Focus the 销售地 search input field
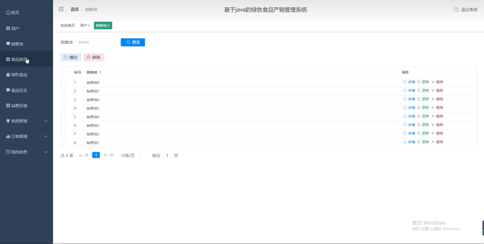Image resolution: width=484 pixels, height=244 pixels. pyautogui.click(x=97, y=42)
